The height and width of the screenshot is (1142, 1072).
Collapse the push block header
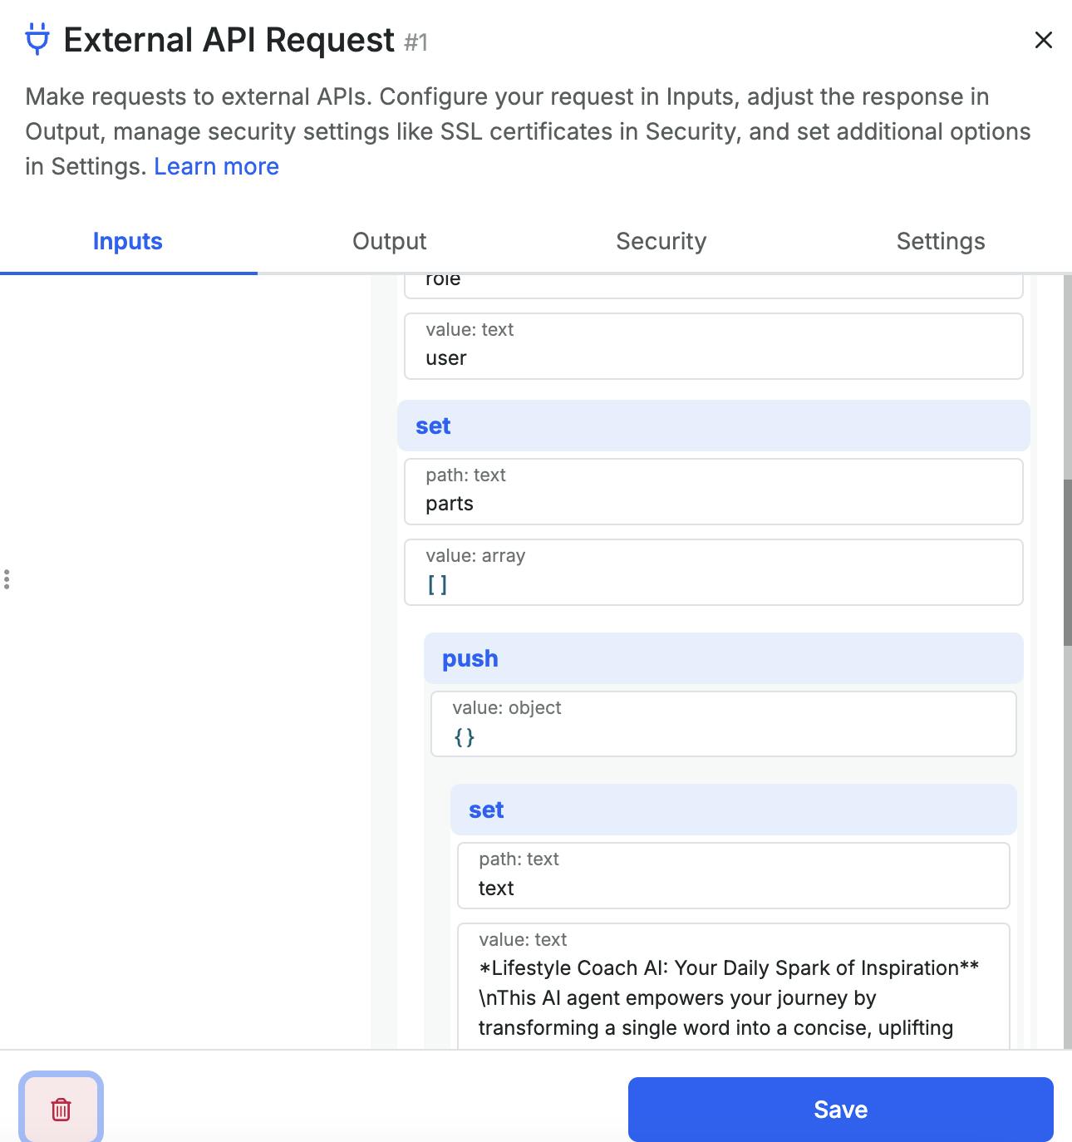point(723,658)
